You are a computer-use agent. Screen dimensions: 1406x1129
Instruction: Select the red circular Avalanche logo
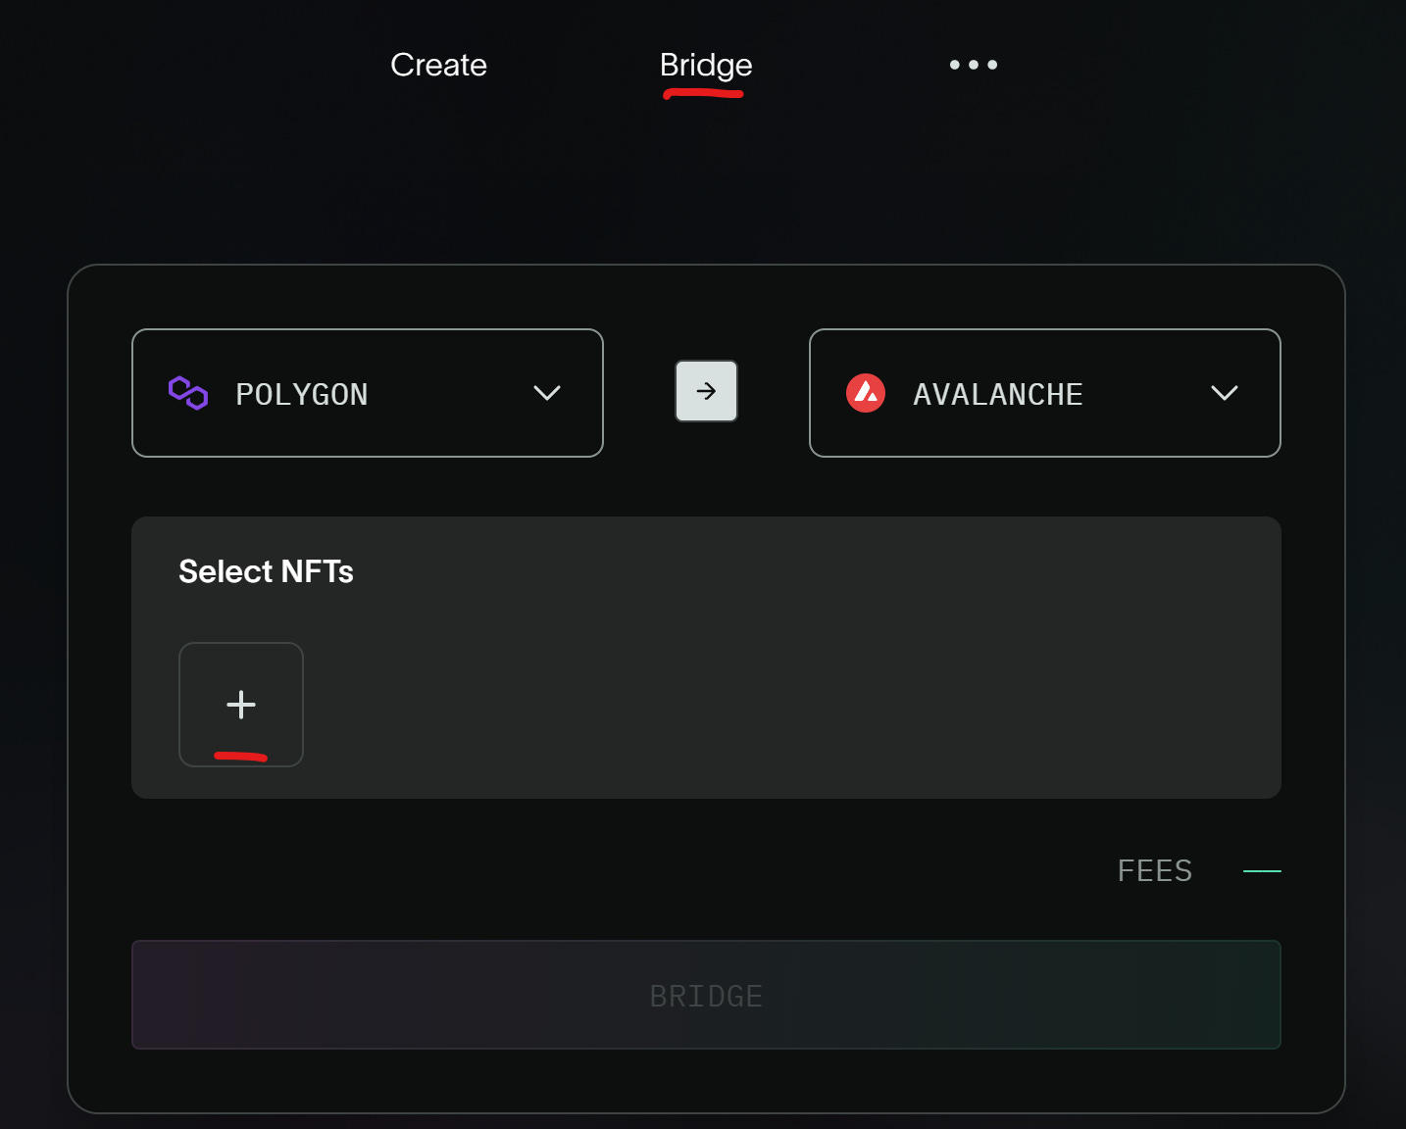click(x=866, y=393)
